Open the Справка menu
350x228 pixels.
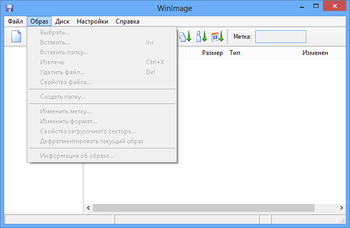[x=127, y=21]
